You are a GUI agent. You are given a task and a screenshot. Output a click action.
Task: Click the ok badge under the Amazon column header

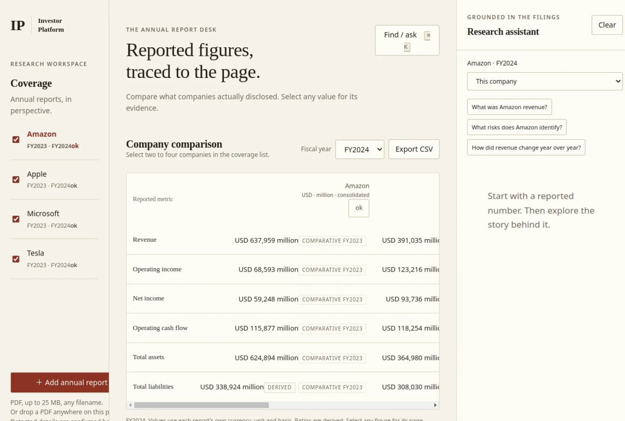point(359,208)
